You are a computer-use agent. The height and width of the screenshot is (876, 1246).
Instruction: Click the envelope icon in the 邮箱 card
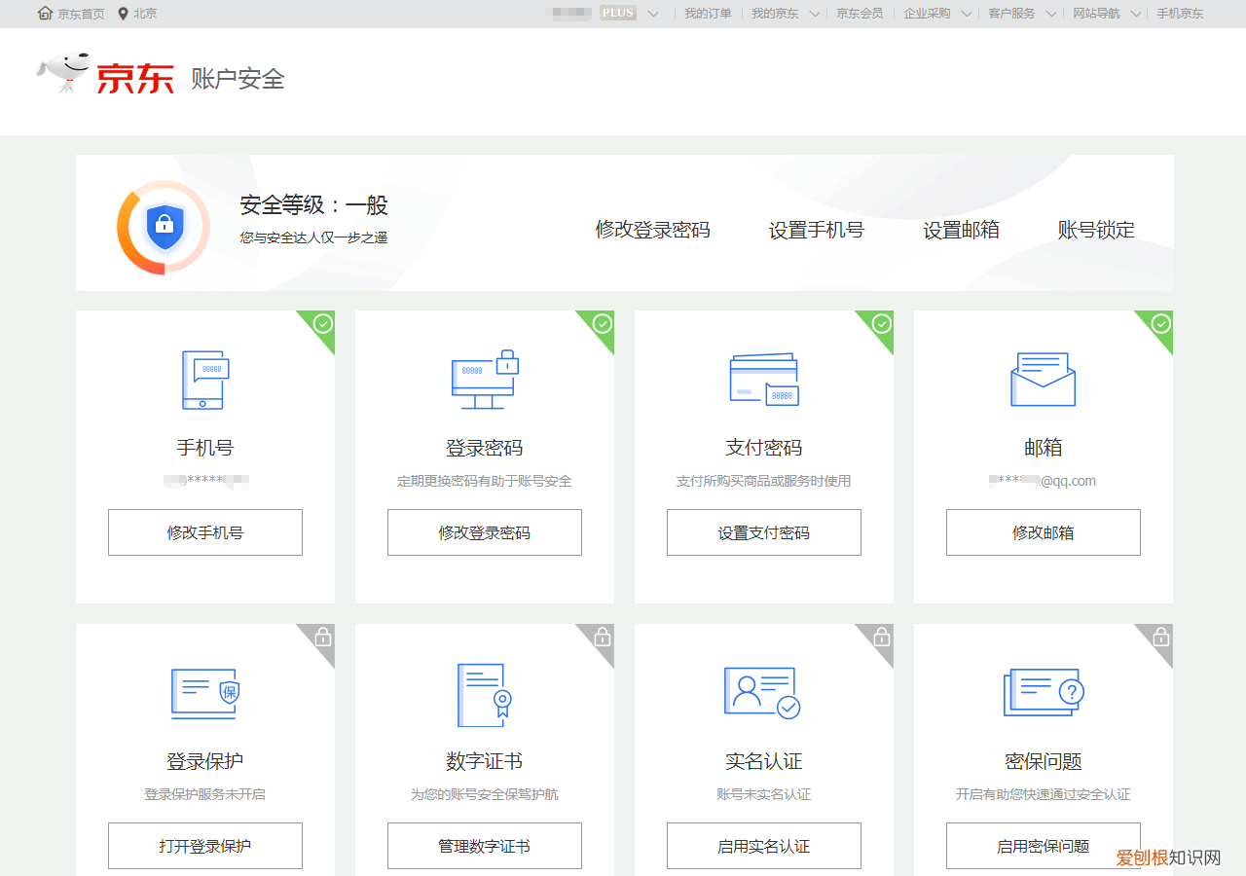[x=1043, y=380]
